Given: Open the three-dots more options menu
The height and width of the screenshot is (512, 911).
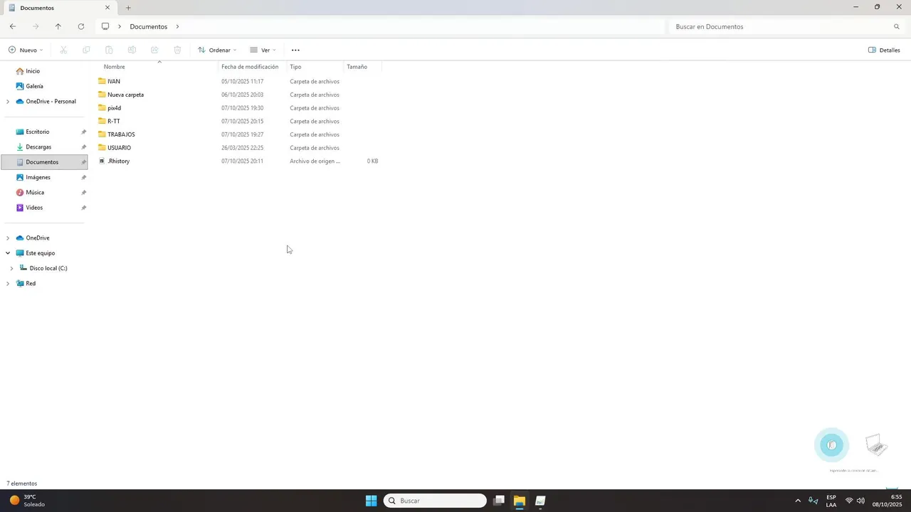Looking at the screenshot, I should point(295,50).
